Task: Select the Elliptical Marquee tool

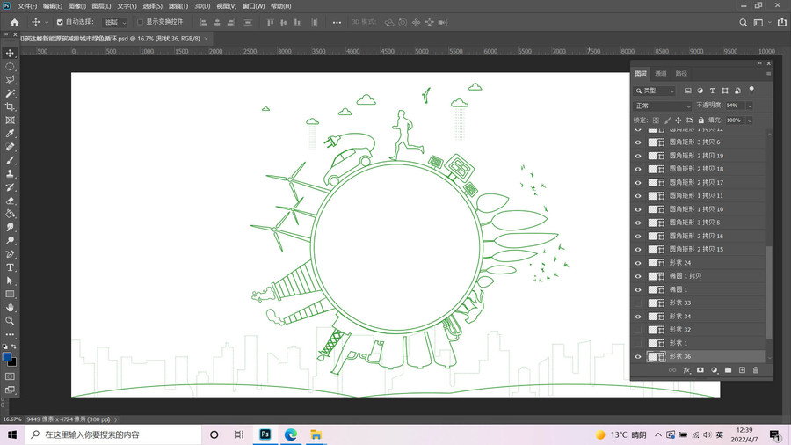Action: [10, 67]
